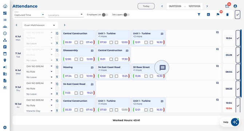Approve 8 Jul with checkmark button
The height and width of the screenshot is (131, 244).
(238, 72)
